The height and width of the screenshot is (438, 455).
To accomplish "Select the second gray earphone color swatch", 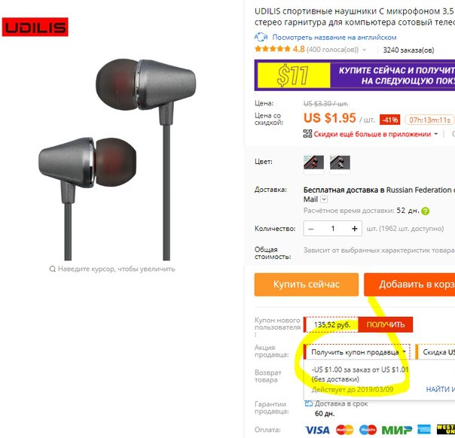I will [x=340, y=163].
